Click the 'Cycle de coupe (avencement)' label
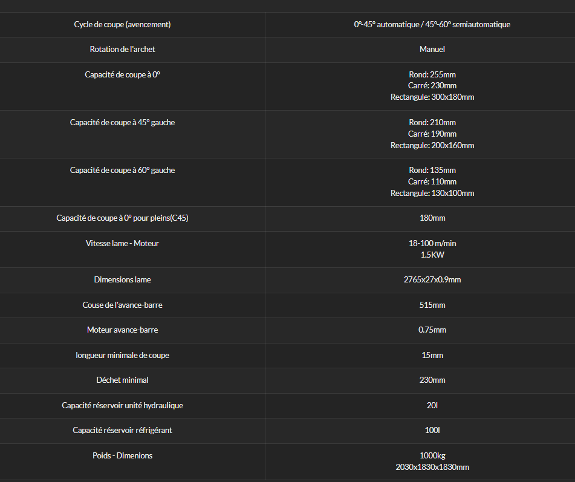Viewport: 575px width, 482px height. [x=122, y=25]
